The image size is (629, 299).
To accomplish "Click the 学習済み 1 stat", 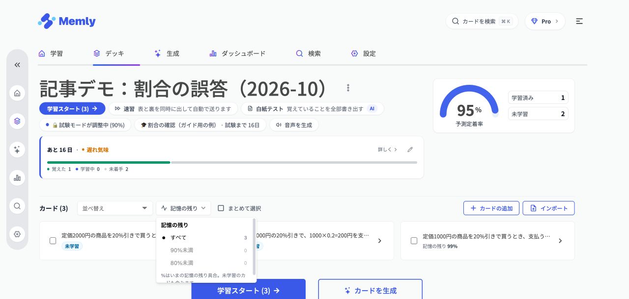I will [x=538, y=98].
